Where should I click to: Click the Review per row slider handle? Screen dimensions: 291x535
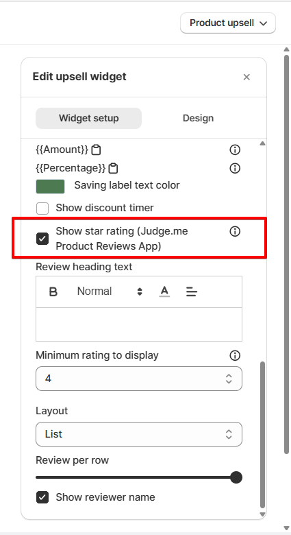[x=236, y=477]
